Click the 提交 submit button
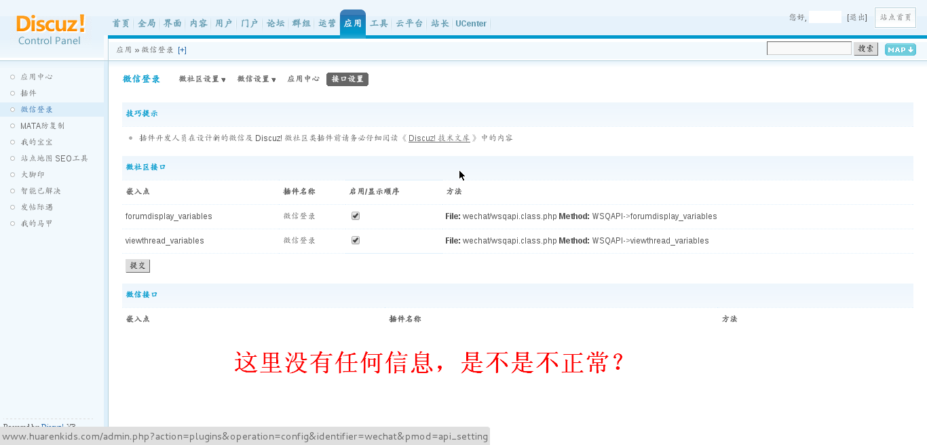The height and width of the screenshot is (445, 927). (138, 266)
